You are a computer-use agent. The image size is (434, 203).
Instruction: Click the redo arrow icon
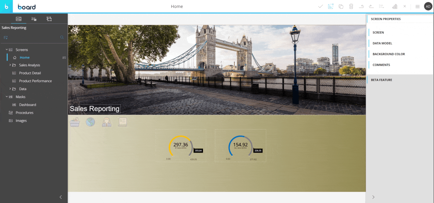(371, 6)
